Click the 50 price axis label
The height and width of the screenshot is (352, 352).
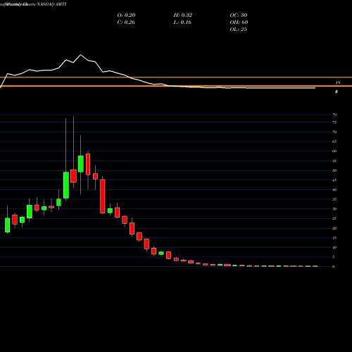pyautogui.click(x=334, y=170)
